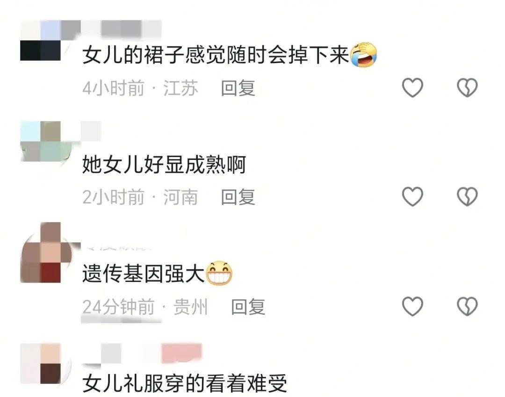Image resolution: width=505 pixels, height=397 pixels.
Task: Dislike the Guizhou comment with broken heart
Action: coord(467,306)
